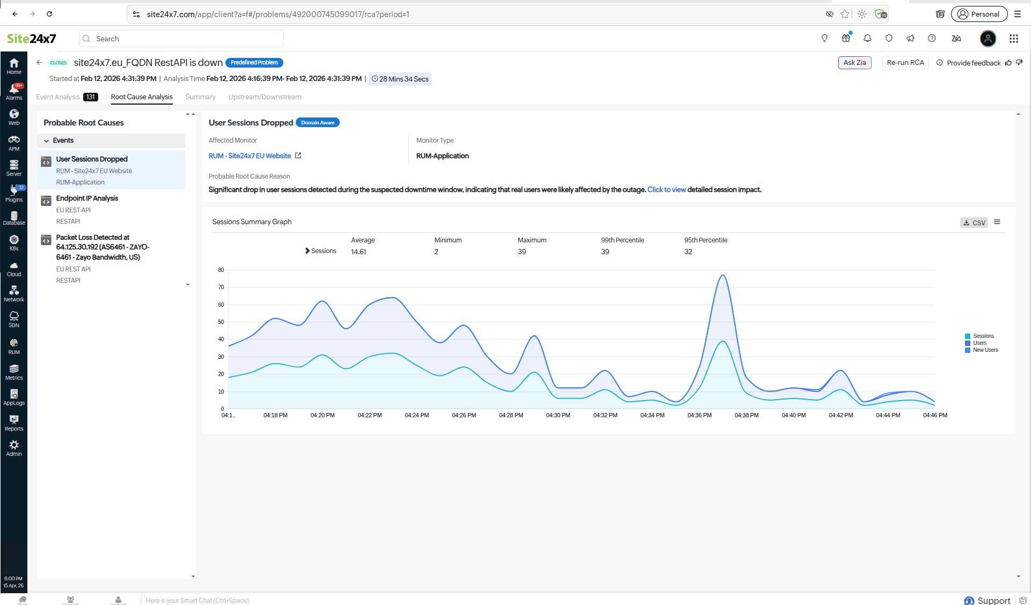Bookmark this page with the star icon
Viewport: 1031px width, 605px height.
pos(845,14)
